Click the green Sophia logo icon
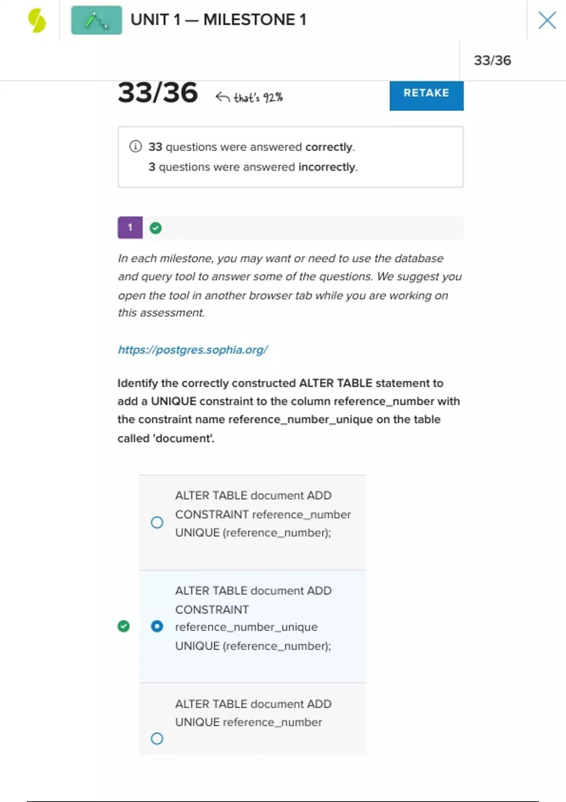This screenshot has height=802, width=566. coord(37,21)
